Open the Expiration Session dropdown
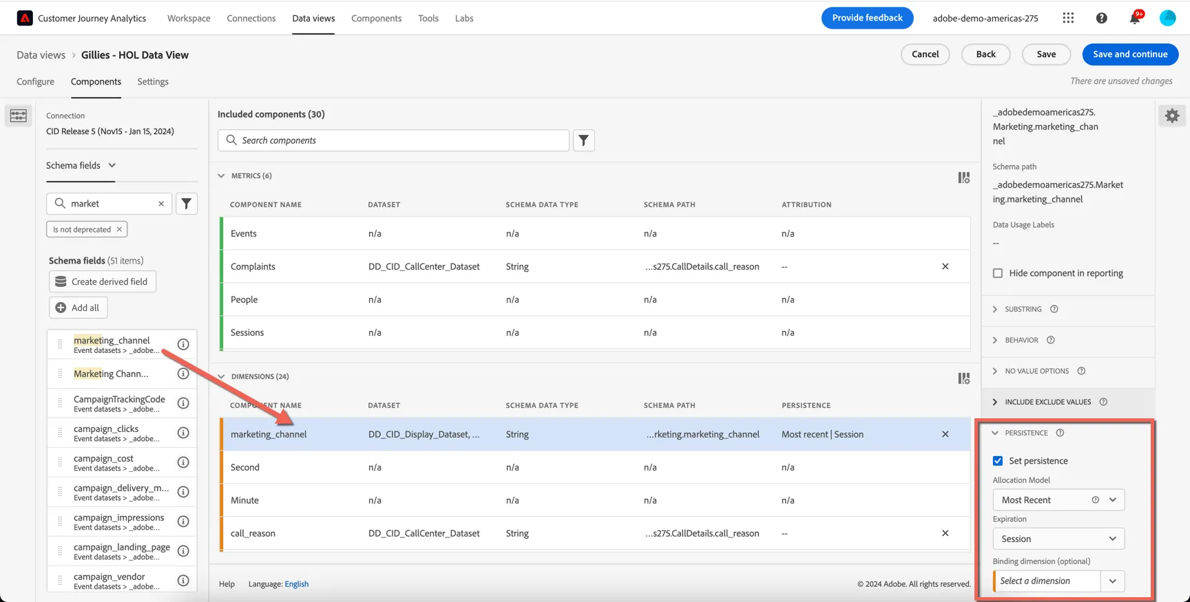Screen dimensions: 1190x602 (1058, 539)
